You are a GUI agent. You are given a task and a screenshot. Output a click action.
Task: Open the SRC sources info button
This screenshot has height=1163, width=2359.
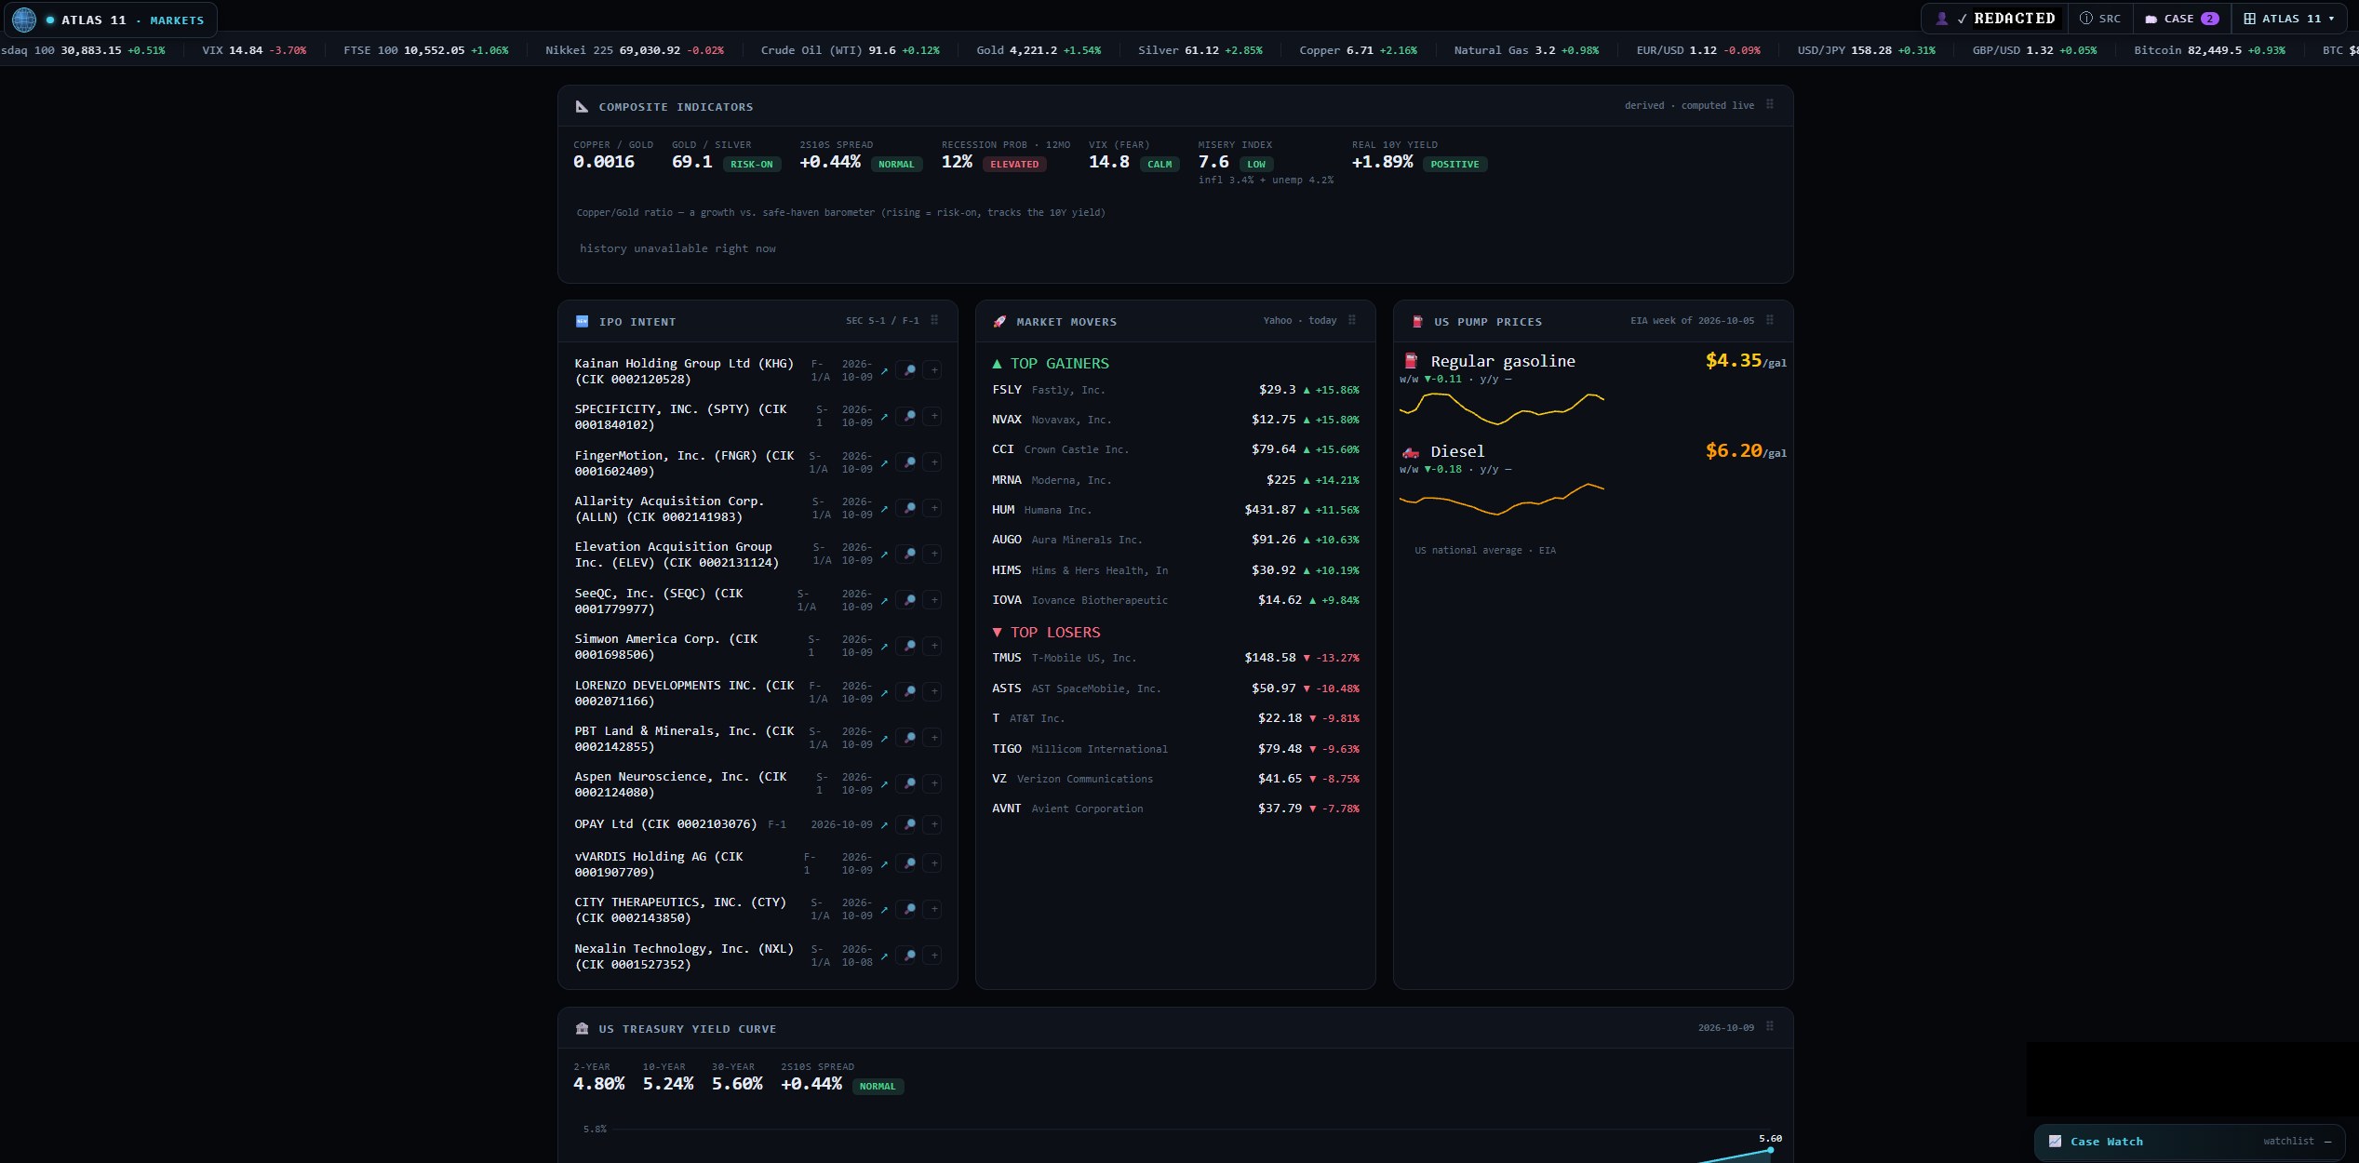(x=2100, y=19)
